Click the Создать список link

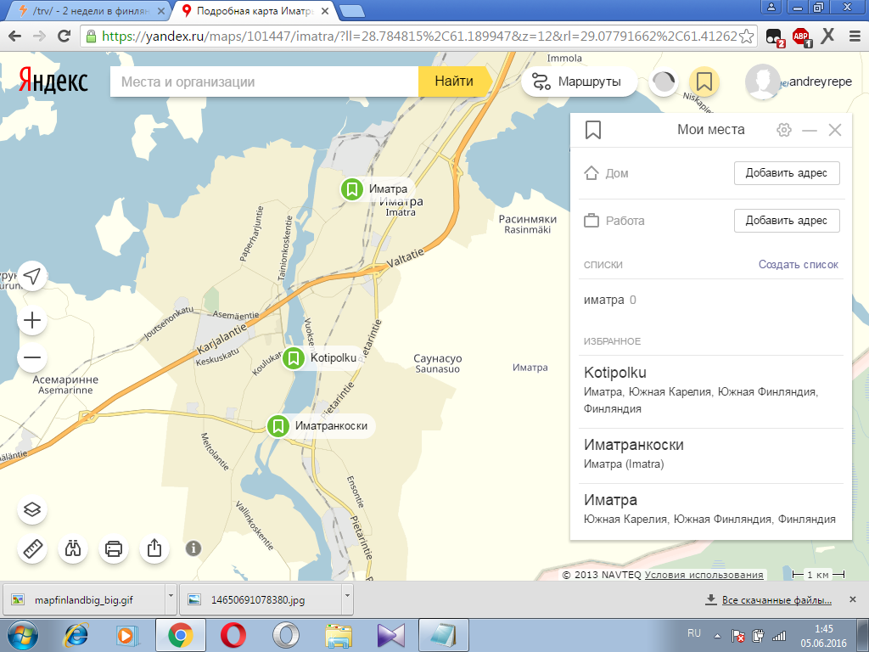click(798, 265)
